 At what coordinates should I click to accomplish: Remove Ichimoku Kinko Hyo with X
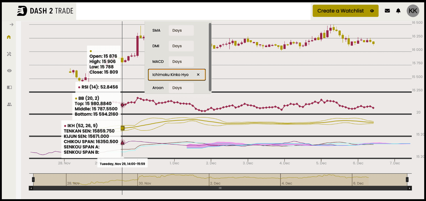[x=198, y=75]
